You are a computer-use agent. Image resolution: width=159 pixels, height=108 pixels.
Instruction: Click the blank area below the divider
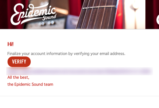pyautogui.click(x=79, y=102)
